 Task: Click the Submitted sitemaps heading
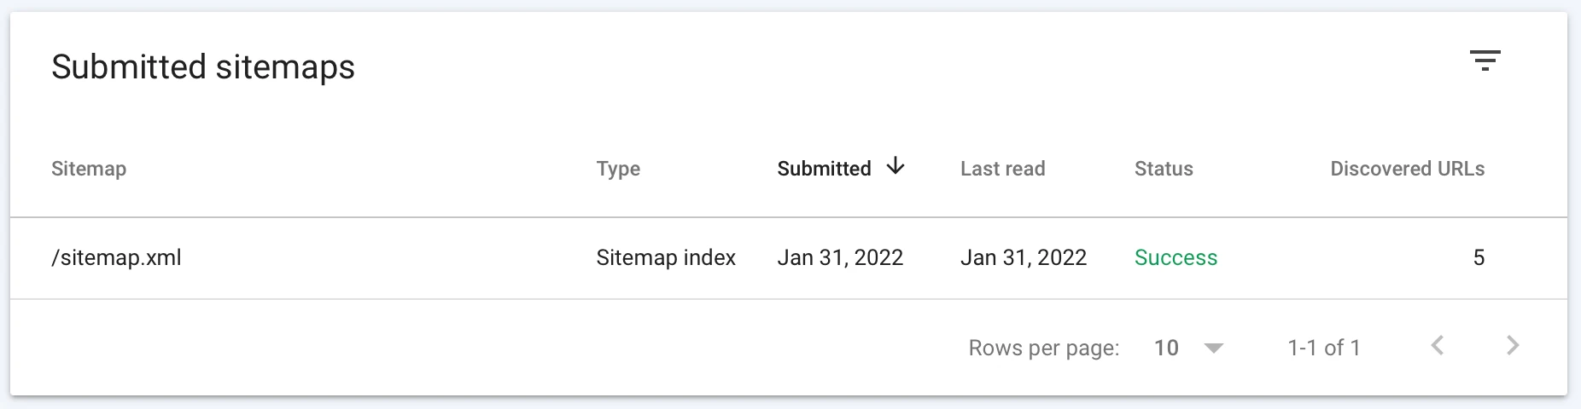coord(203,67)
